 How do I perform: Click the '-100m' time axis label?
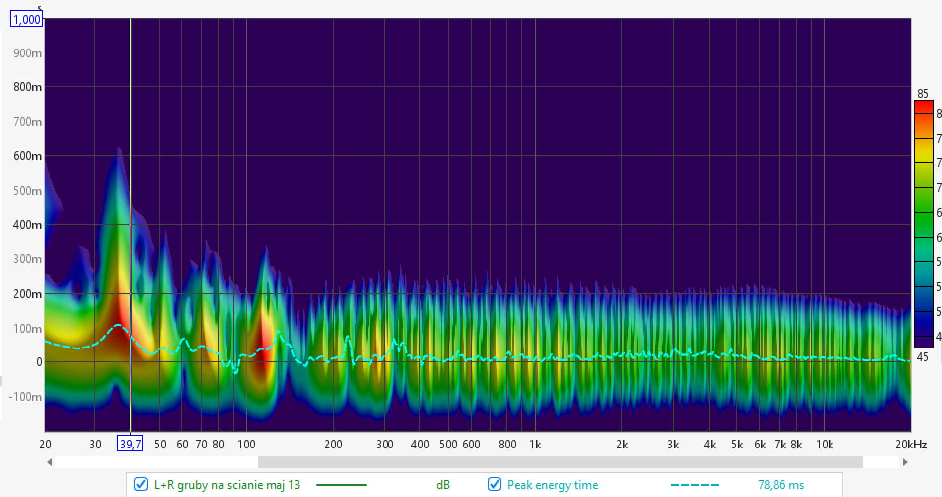(x=25, y=397)
